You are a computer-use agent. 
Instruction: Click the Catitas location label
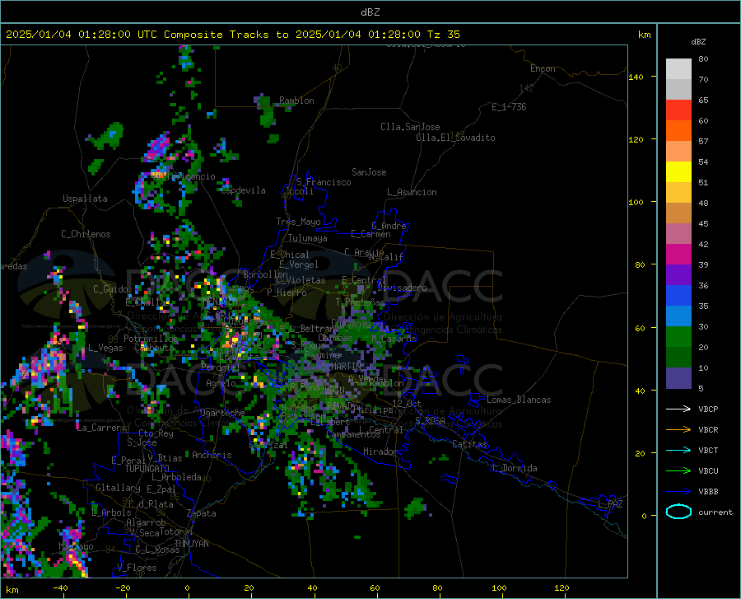469,444
